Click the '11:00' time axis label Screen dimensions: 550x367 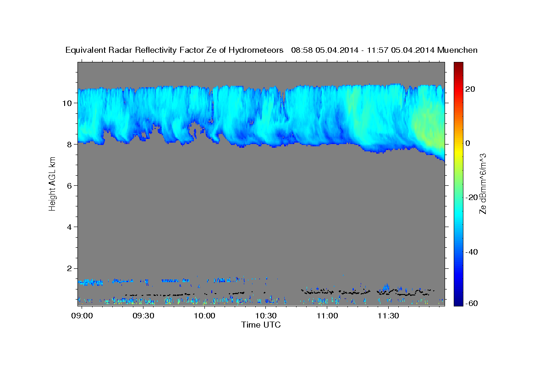pos(327,316)
